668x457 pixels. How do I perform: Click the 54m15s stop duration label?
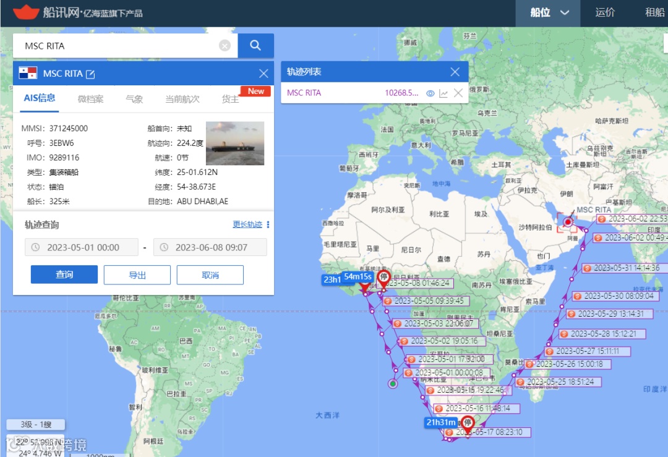coord(358,277)
